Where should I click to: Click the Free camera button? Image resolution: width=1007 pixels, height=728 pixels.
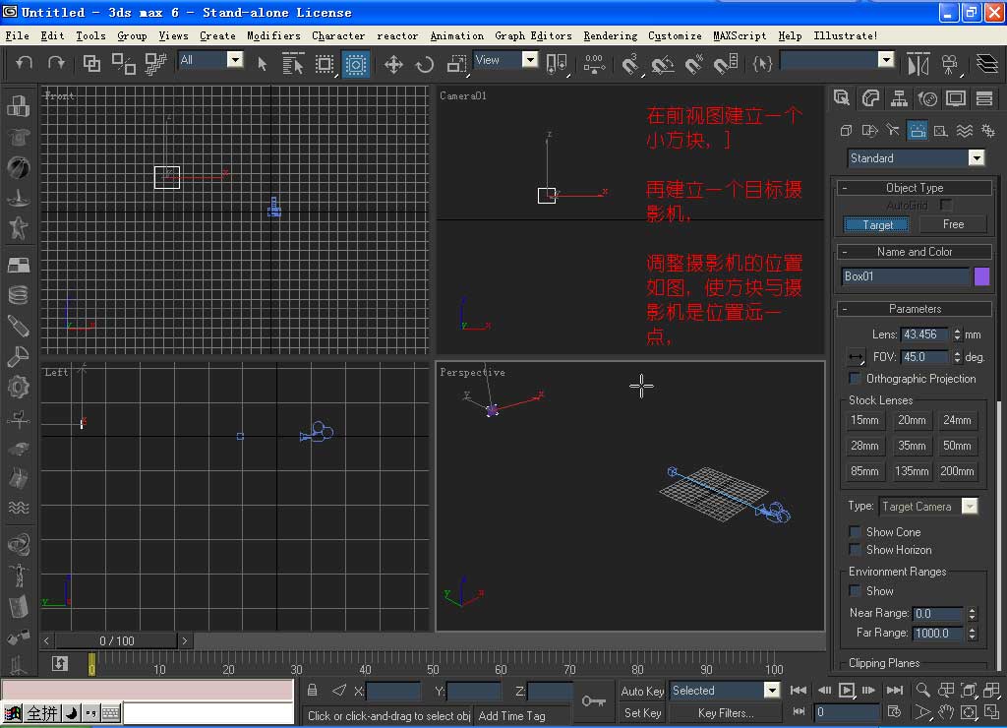click(953, 224)
